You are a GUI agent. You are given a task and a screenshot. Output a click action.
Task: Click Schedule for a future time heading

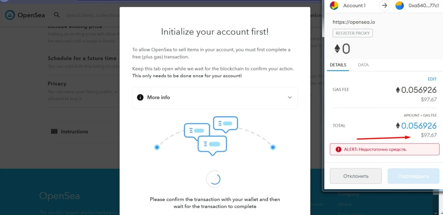pos(82,58)
